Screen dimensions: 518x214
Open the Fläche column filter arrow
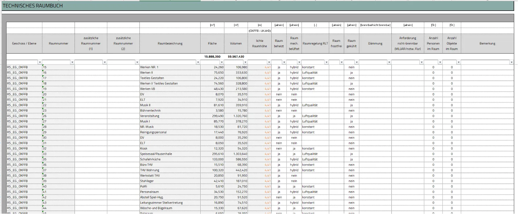222,62
